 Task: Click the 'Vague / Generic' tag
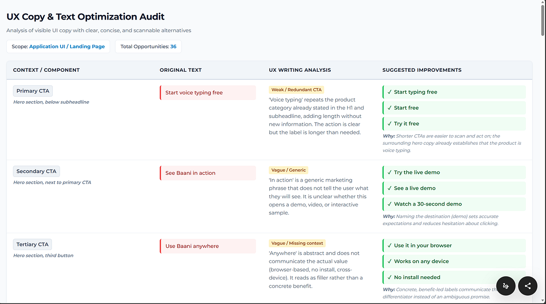tap(288, 170)
